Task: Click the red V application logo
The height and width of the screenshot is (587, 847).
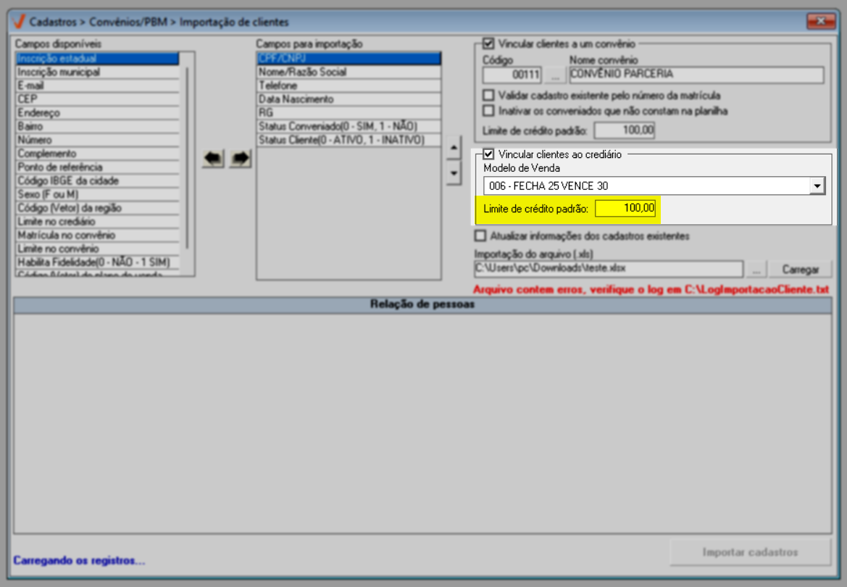Action: click(19, 22)
